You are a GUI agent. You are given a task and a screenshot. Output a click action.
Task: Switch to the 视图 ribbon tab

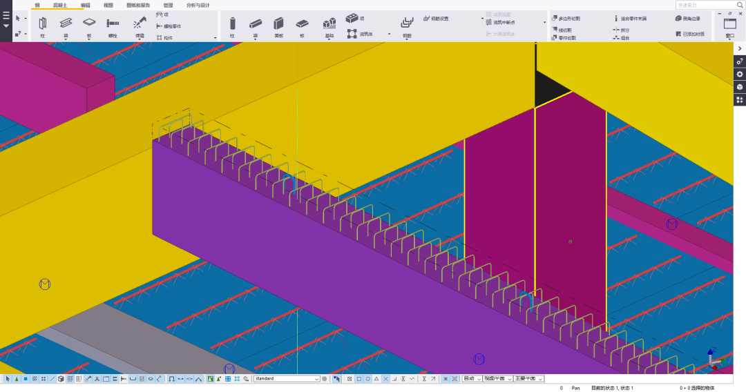coord(108,5)
